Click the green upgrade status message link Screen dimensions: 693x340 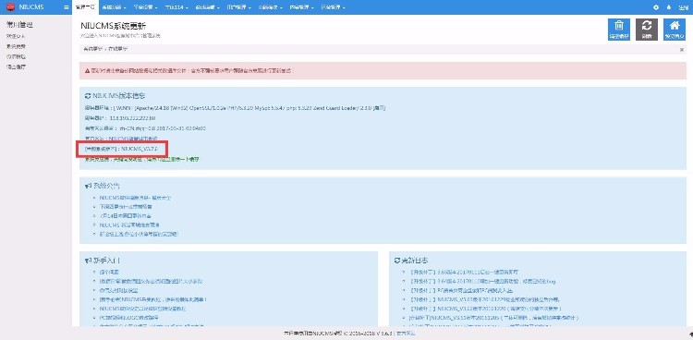click(142, 159)
